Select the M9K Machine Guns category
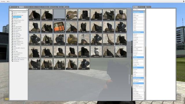The width and height of the screenshot is (185, 104). point(17,30)
